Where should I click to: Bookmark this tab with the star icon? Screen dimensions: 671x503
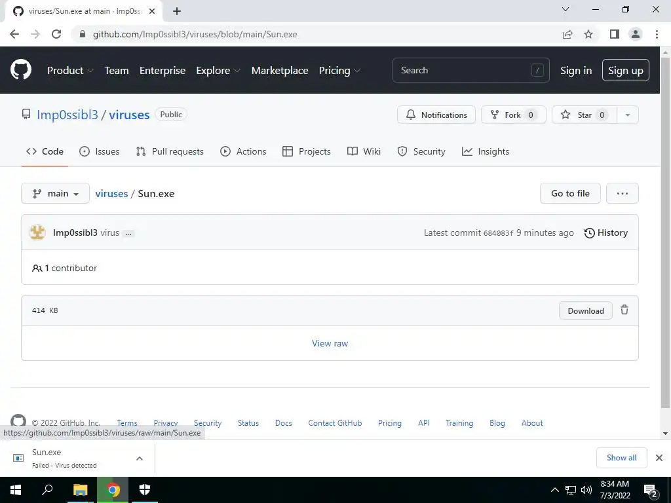(x=588, y=34)
